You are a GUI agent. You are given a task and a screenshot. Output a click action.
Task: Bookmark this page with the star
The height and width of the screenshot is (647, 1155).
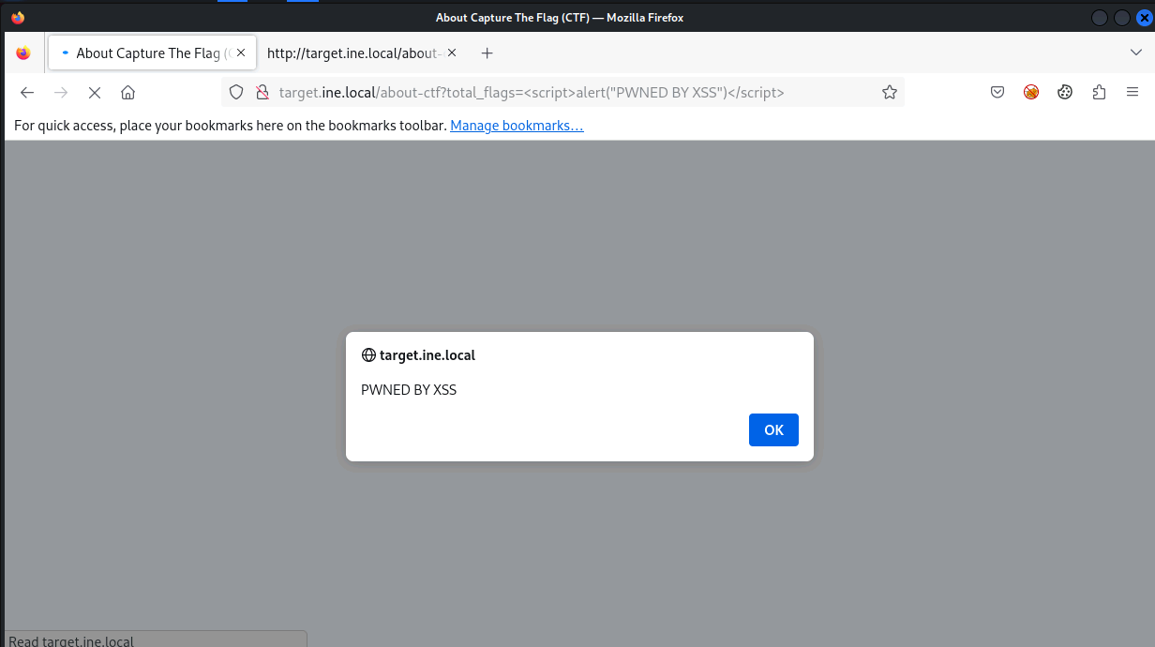(x=890, y=92)
